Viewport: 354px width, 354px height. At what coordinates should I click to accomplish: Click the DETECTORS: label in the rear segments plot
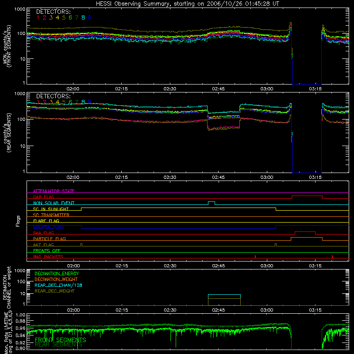53,96
